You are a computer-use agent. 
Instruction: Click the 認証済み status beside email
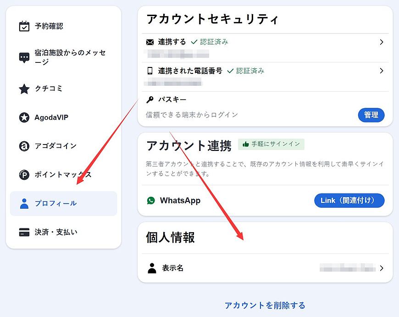pyautogui.click(x=210, y=42)
